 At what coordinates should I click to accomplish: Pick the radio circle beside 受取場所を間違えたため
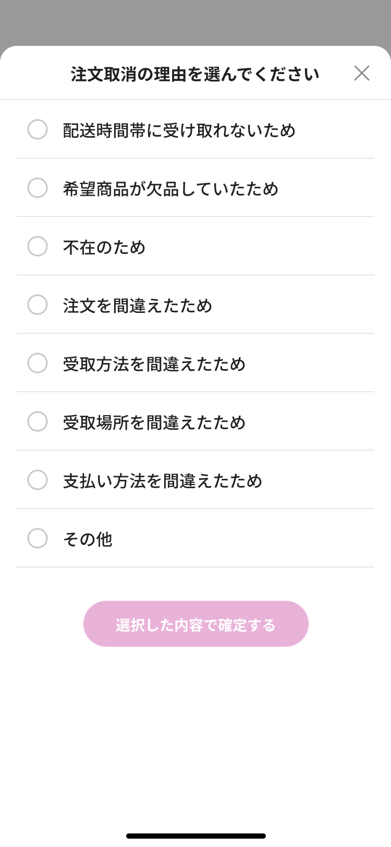tap(38, 421)
